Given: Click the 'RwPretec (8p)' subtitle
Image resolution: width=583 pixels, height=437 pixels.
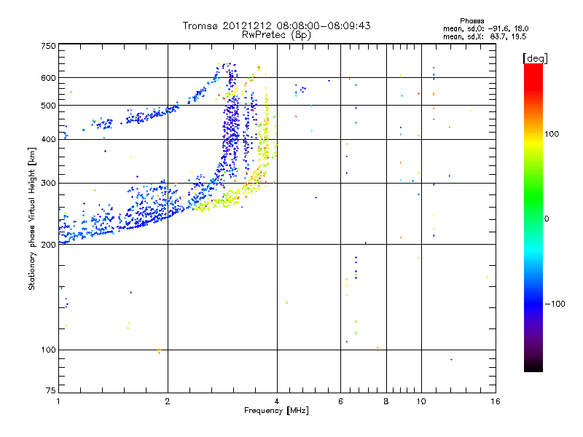Looking at the screenshot, I should [x=276, y=35].
